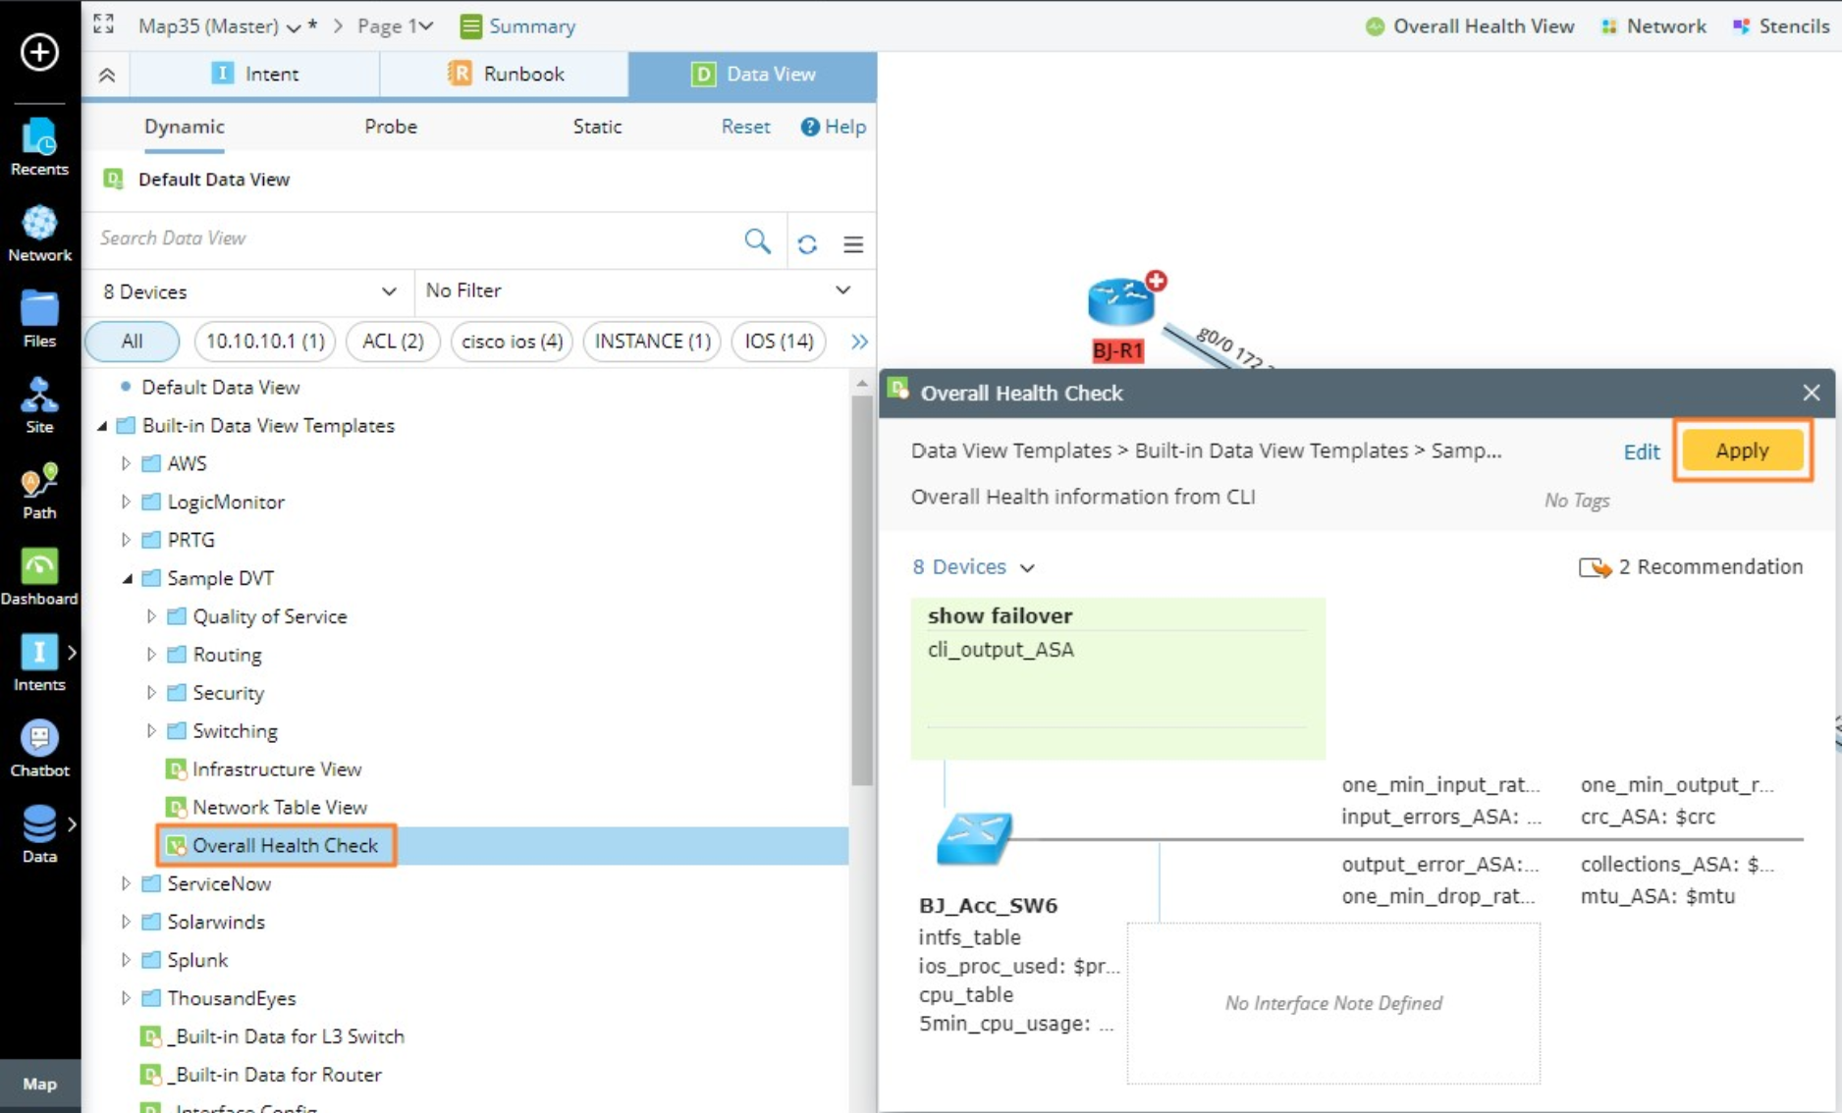
Task: Refresh the data view list
Action: coord(807,244)
